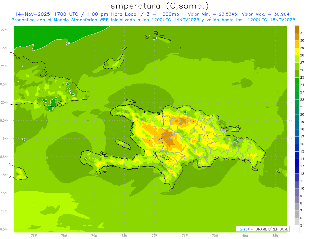Click the '72W' longitude label
Image resolution: width=309 pixels, height=239 pixels.
154,236
